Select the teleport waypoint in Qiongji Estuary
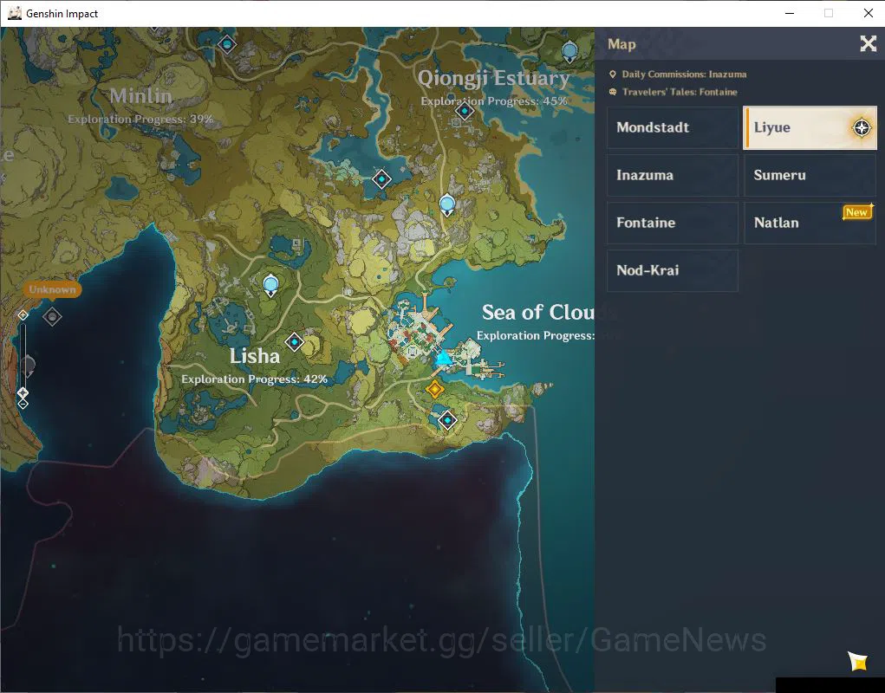This screenshot has height=693, width=885. [x=465, y=111]
